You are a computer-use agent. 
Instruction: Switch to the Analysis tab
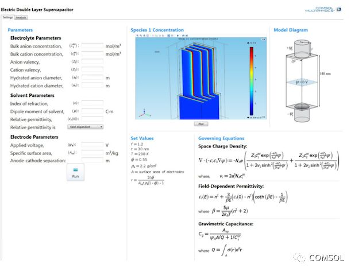point(21,18)
